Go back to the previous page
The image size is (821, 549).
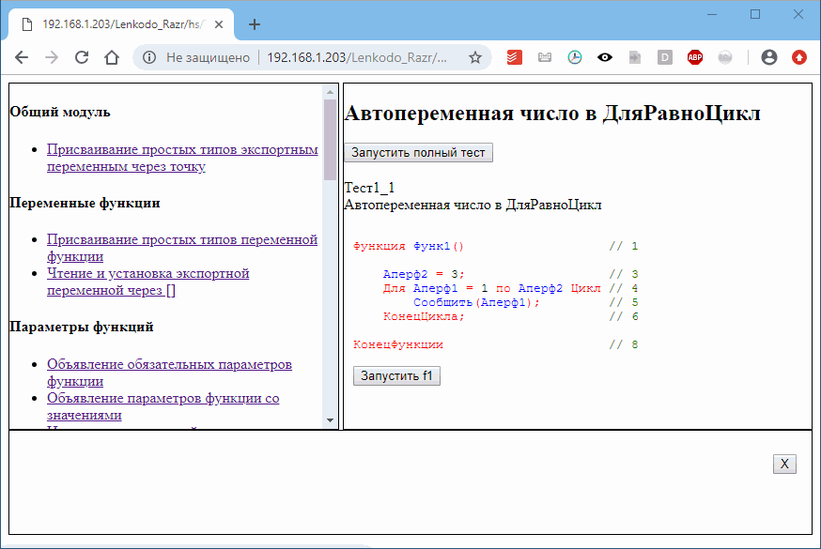[x=22, y=57]
